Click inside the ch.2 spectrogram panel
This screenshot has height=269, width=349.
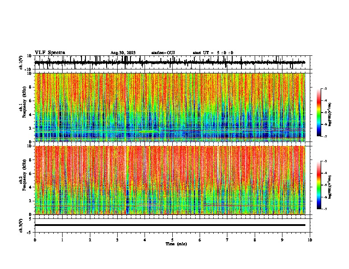click(170, 180)
